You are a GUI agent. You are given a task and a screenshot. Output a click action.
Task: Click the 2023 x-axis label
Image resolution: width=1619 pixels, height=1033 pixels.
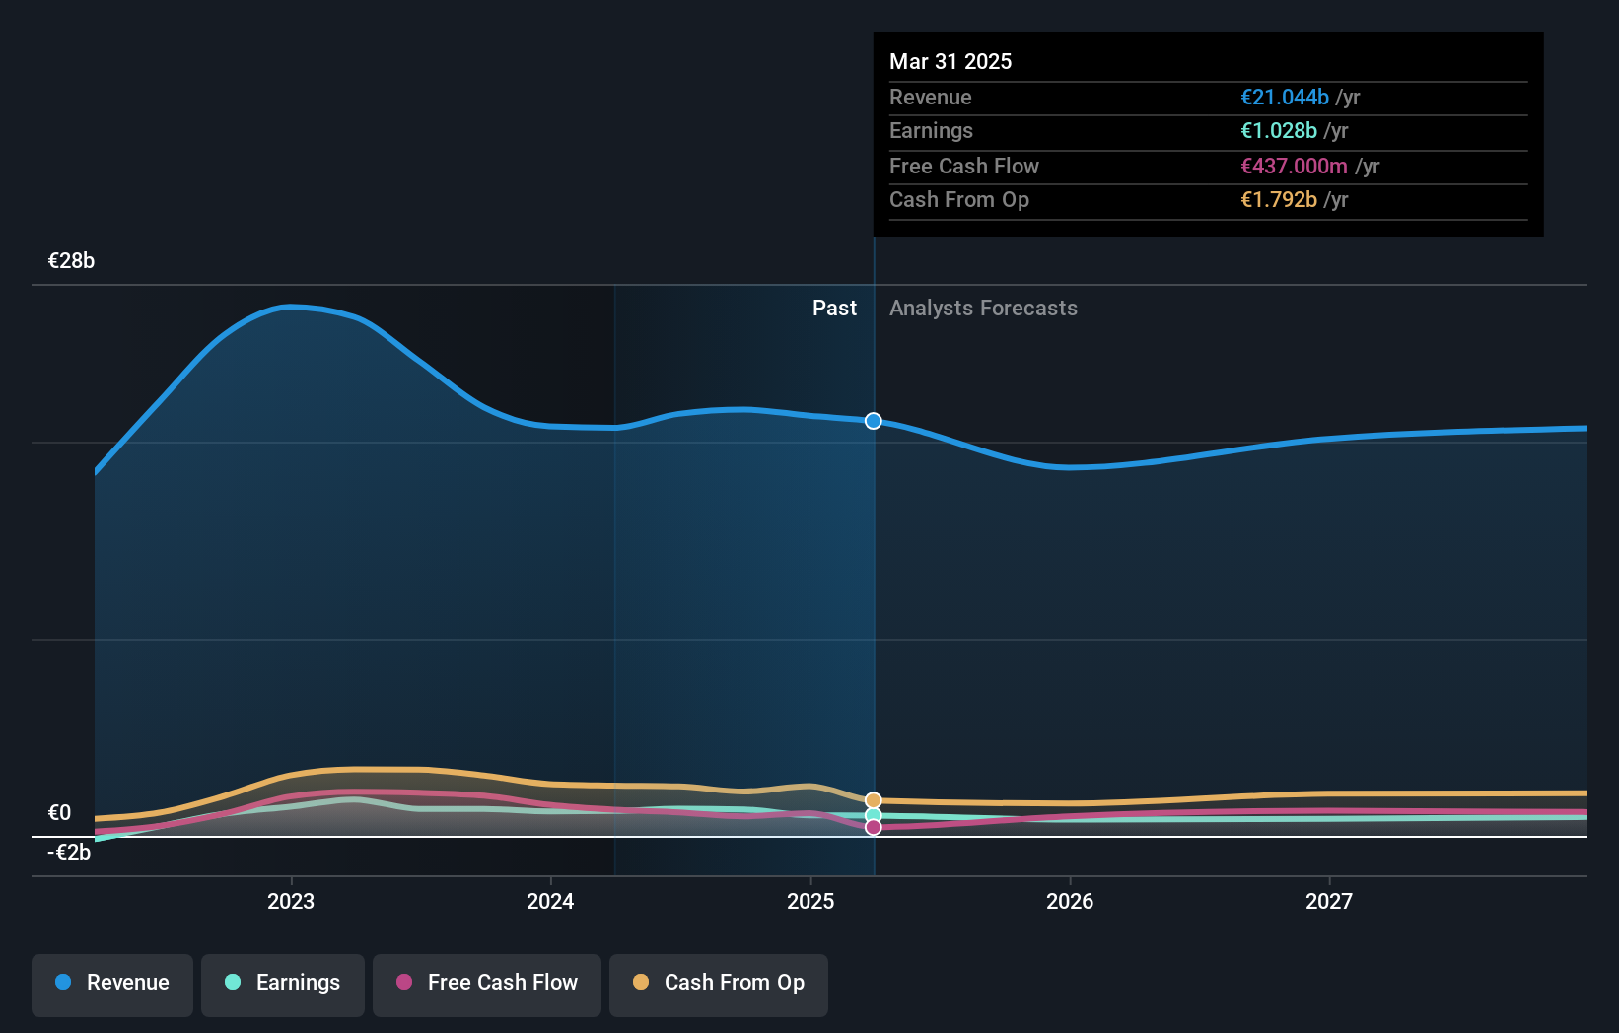[x=291, y=901]
